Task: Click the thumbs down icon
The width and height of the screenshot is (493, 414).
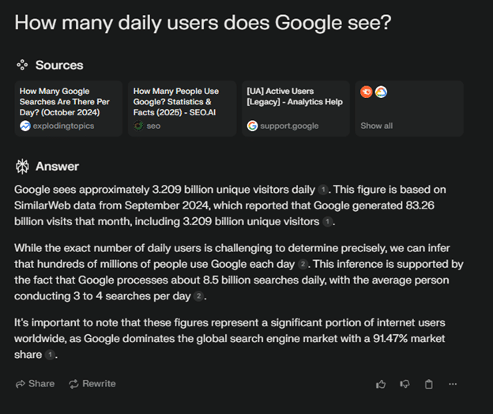Action: (405, 384)
